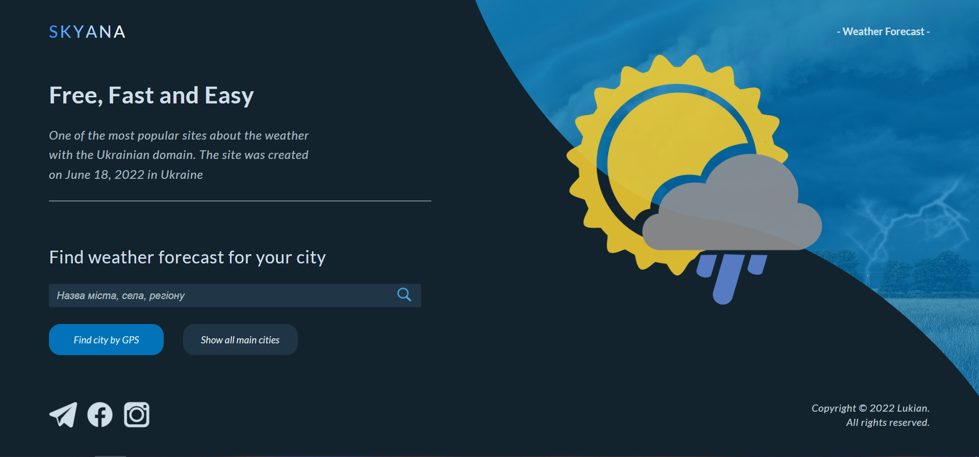Click the horizontal divider line under description
Screen dimensions: 979x457
point(240,201)
